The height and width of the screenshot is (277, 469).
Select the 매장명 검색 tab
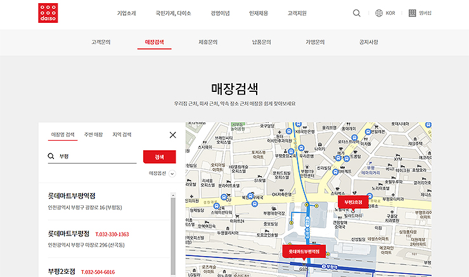(x=63, y=134)
